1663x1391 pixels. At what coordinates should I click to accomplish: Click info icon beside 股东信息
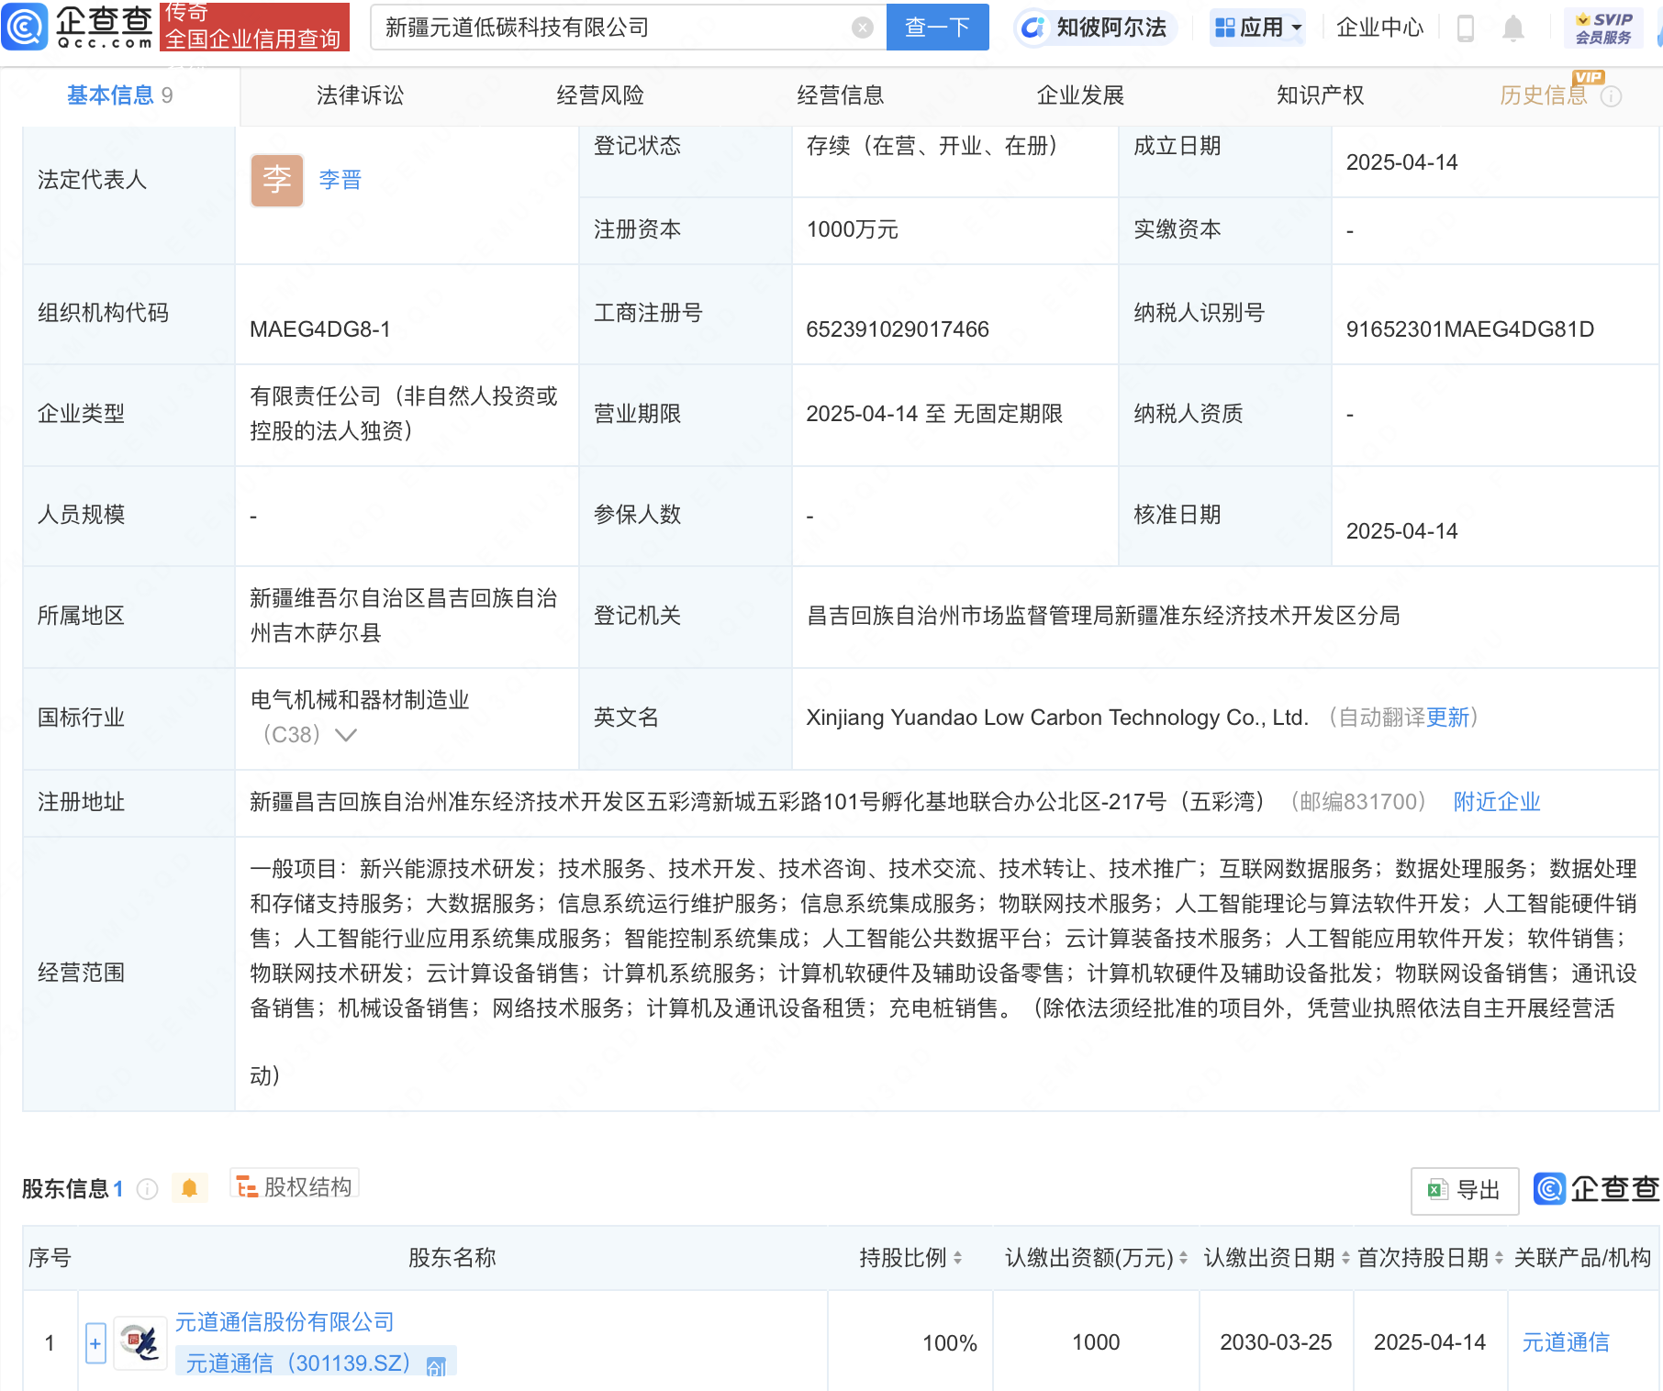click(x=147, y=1189)
